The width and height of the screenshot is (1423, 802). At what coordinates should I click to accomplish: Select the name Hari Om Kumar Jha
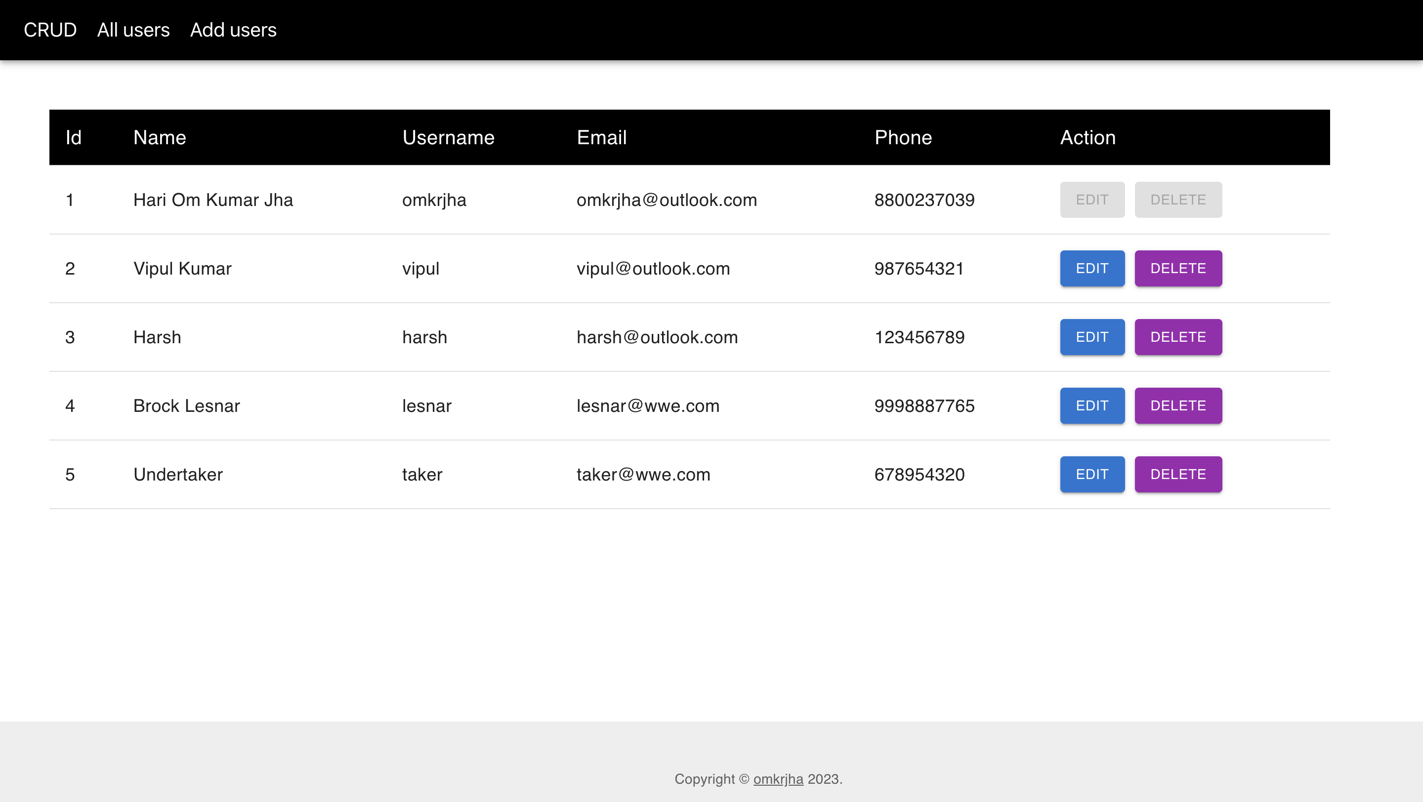213,200
